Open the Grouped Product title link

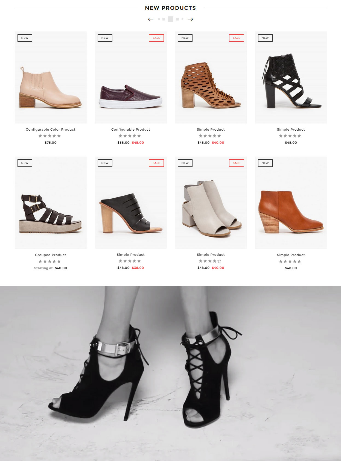coord(51,255)
